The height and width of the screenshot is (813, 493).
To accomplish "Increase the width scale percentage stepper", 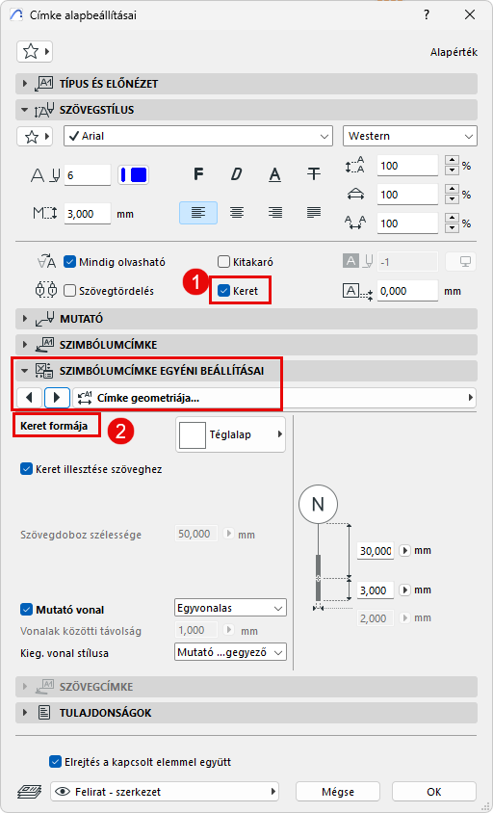I will coord(452,190).
